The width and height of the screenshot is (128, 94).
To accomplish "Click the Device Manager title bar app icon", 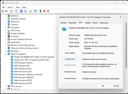I will click(3, 3).
